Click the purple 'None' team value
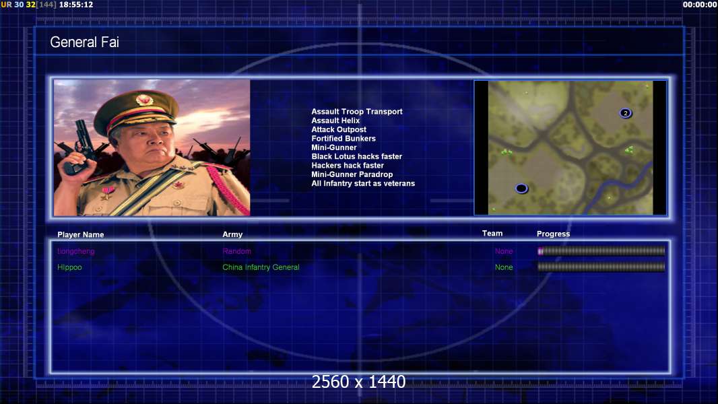The image size is (718, 404). [x=504, y=251]
